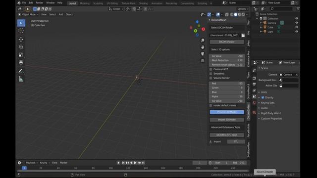Screen dimensions: 317x178
Task: Enable the Smoothed checkbox
Action: pos(211,74)
